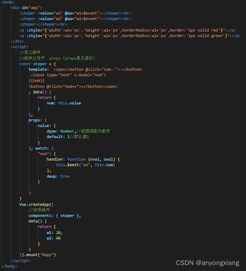Click the default: 1 line
The width and height of the screenshot is (246, 271).
(68, 137)
